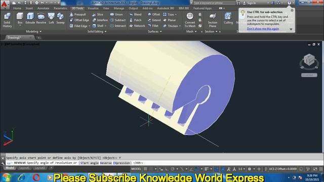Open the Insert ribbon tab
This screenshot has height=182, width=324.
point(29,9)
